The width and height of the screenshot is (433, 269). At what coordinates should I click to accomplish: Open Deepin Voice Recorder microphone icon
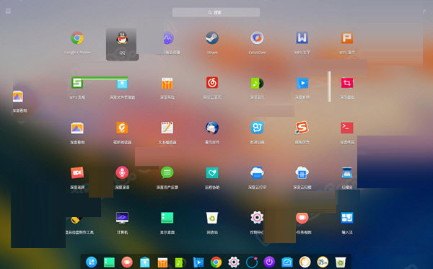(x=122, y=172)
